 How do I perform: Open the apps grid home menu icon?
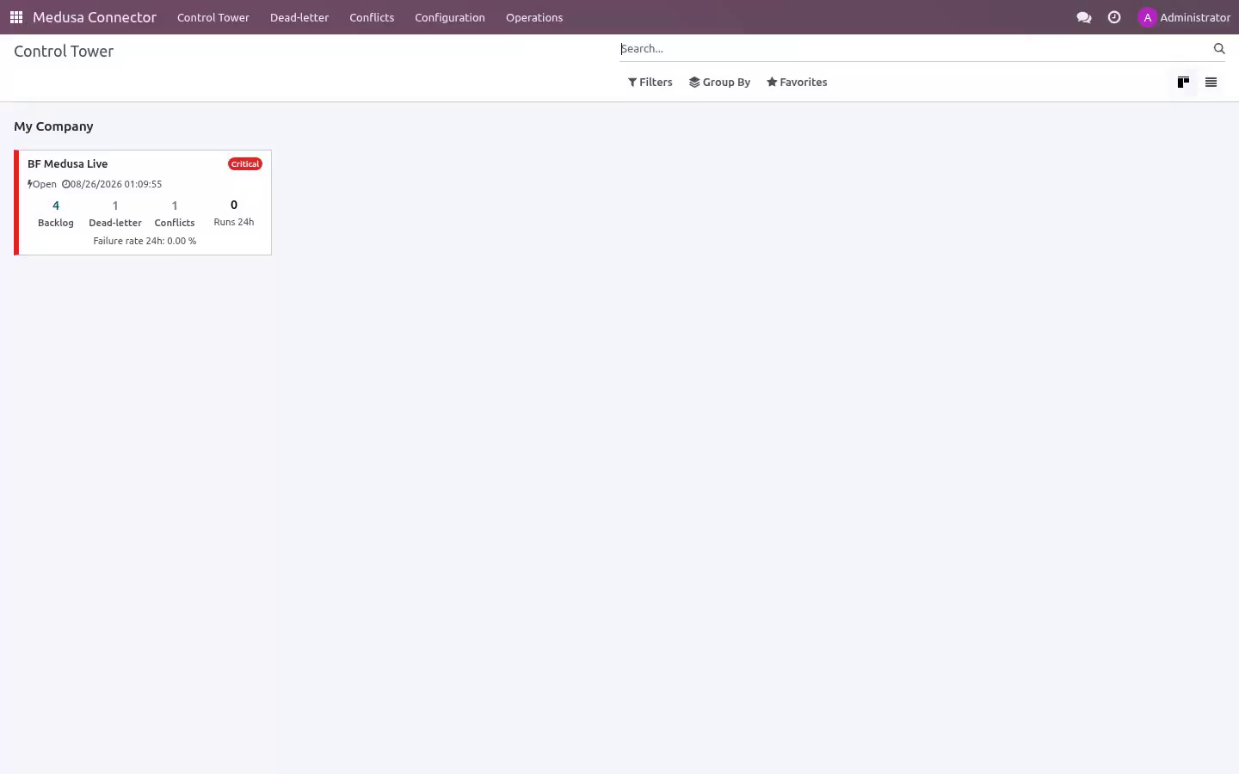(x=16, y=17)
